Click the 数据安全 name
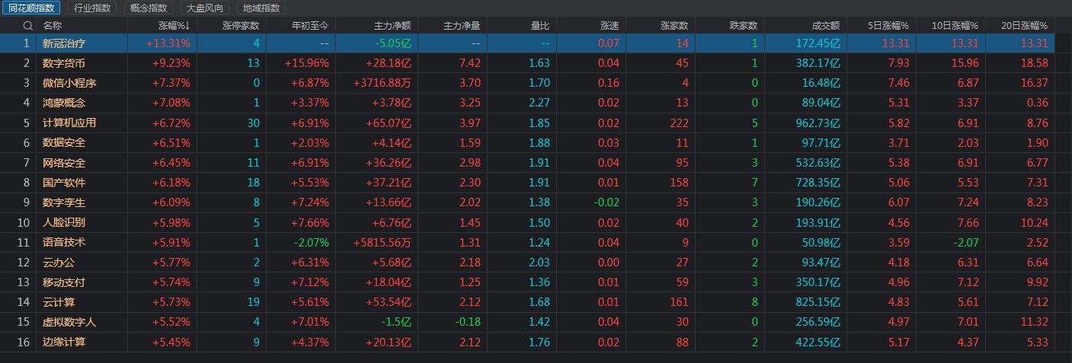The image size is (1072, 363). pyautogui.click(x=64, y=142)
